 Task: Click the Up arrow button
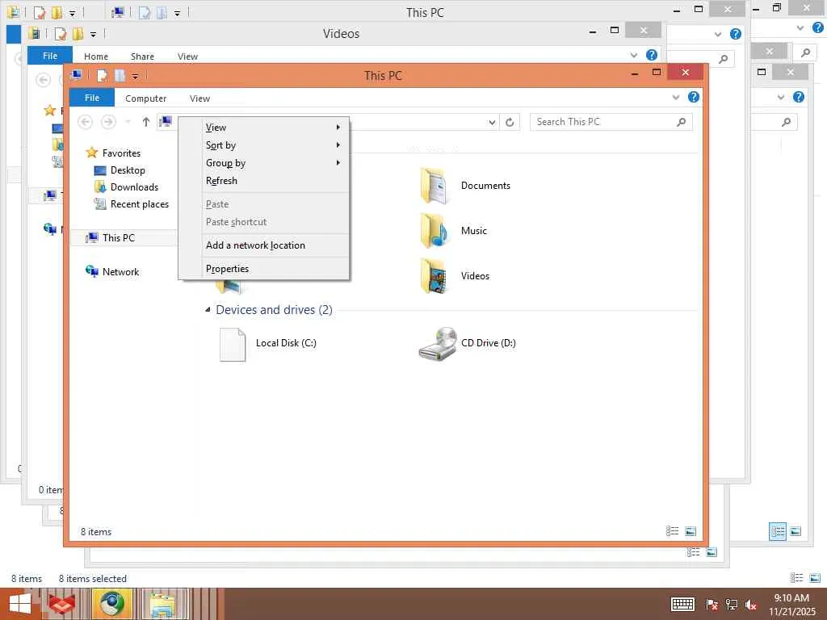(x=146, y=123)
